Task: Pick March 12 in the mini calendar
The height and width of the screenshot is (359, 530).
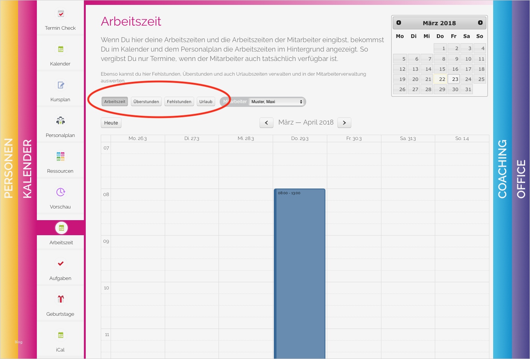Action: (401, 69)
